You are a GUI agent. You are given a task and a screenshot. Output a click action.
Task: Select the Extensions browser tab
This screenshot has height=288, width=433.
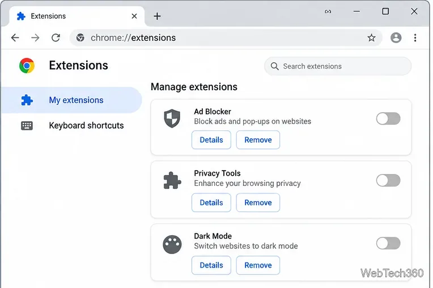pyautogui.click(x=77, y=16)
